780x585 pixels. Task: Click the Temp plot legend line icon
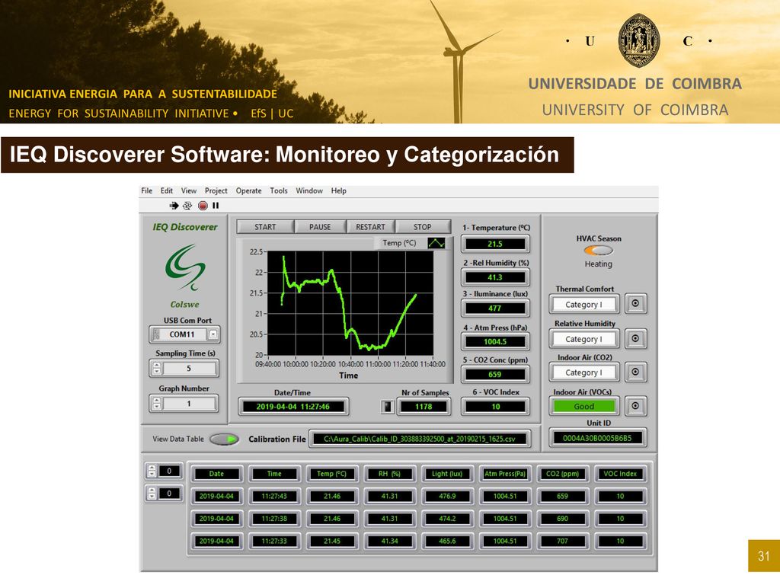pos(436,243)
